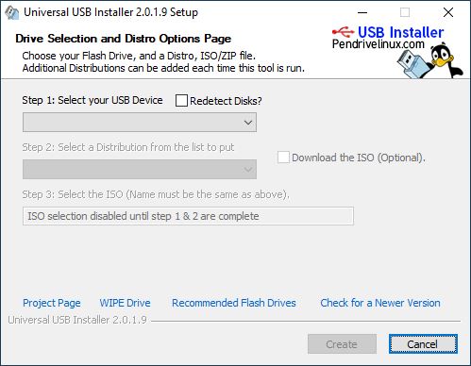
Task: Click the 'Pendrivelinux.com' text
Action: pyautogui.click(x=378, y=44)
